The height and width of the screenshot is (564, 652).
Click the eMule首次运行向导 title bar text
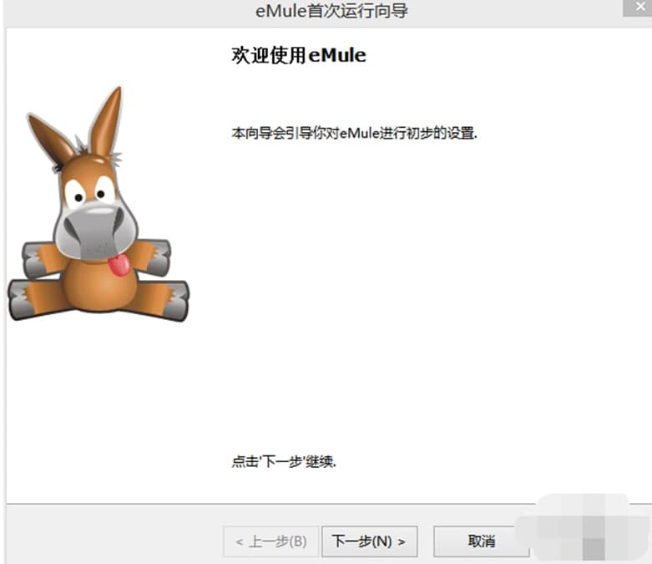[x=331, y=11]
